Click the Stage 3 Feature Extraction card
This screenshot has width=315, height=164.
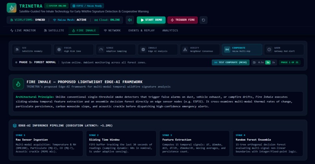195,143
